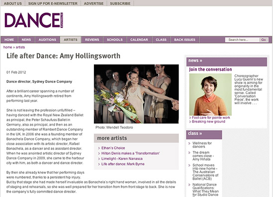Image resolution: width=273 pixels, height=197 pixels.
Task: Open the Back Issues tab
Action: (184, 40)
